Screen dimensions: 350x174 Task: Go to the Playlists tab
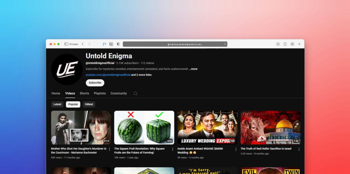click(x=100, y=93)
